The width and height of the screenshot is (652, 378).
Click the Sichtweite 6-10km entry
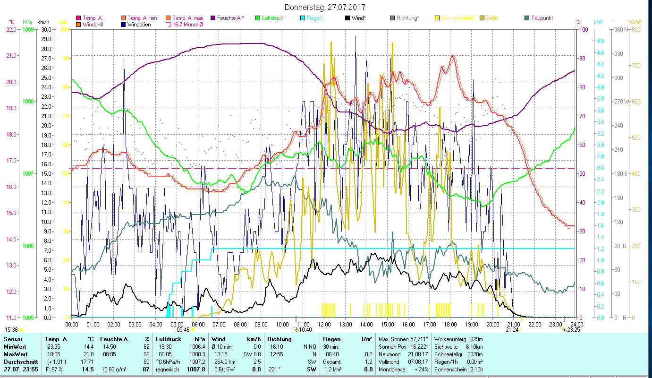pyautogui.click(x=458, y=346)
